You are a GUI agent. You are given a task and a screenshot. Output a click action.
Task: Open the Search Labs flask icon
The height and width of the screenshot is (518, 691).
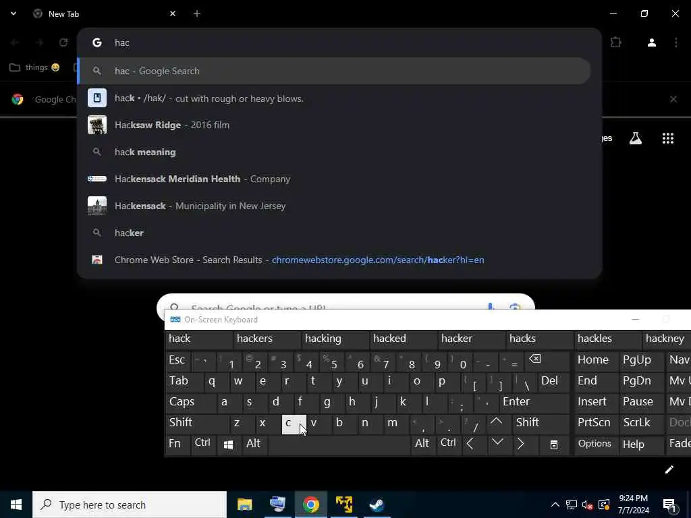click(636, 138)
